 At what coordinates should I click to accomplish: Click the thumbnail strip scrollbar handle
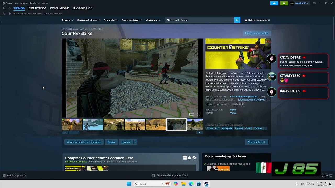coord(74,133)
